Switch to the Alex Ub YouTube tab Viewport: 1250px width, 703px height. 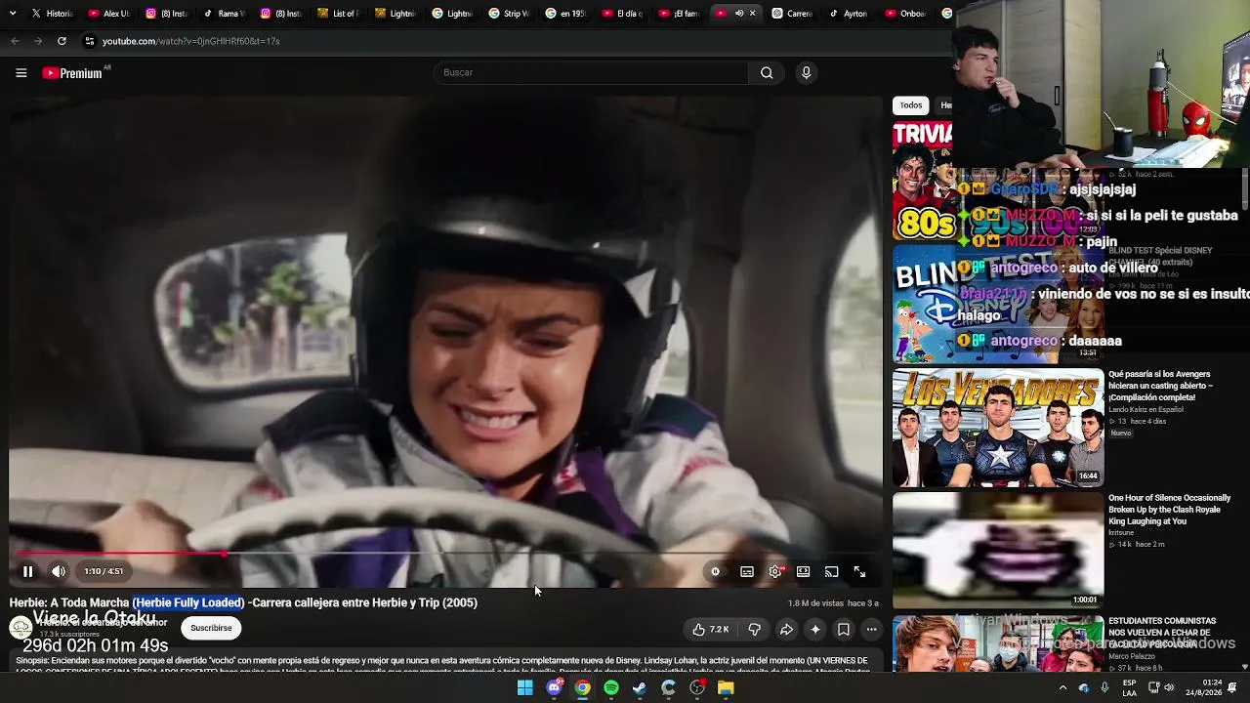coord(107,14)
